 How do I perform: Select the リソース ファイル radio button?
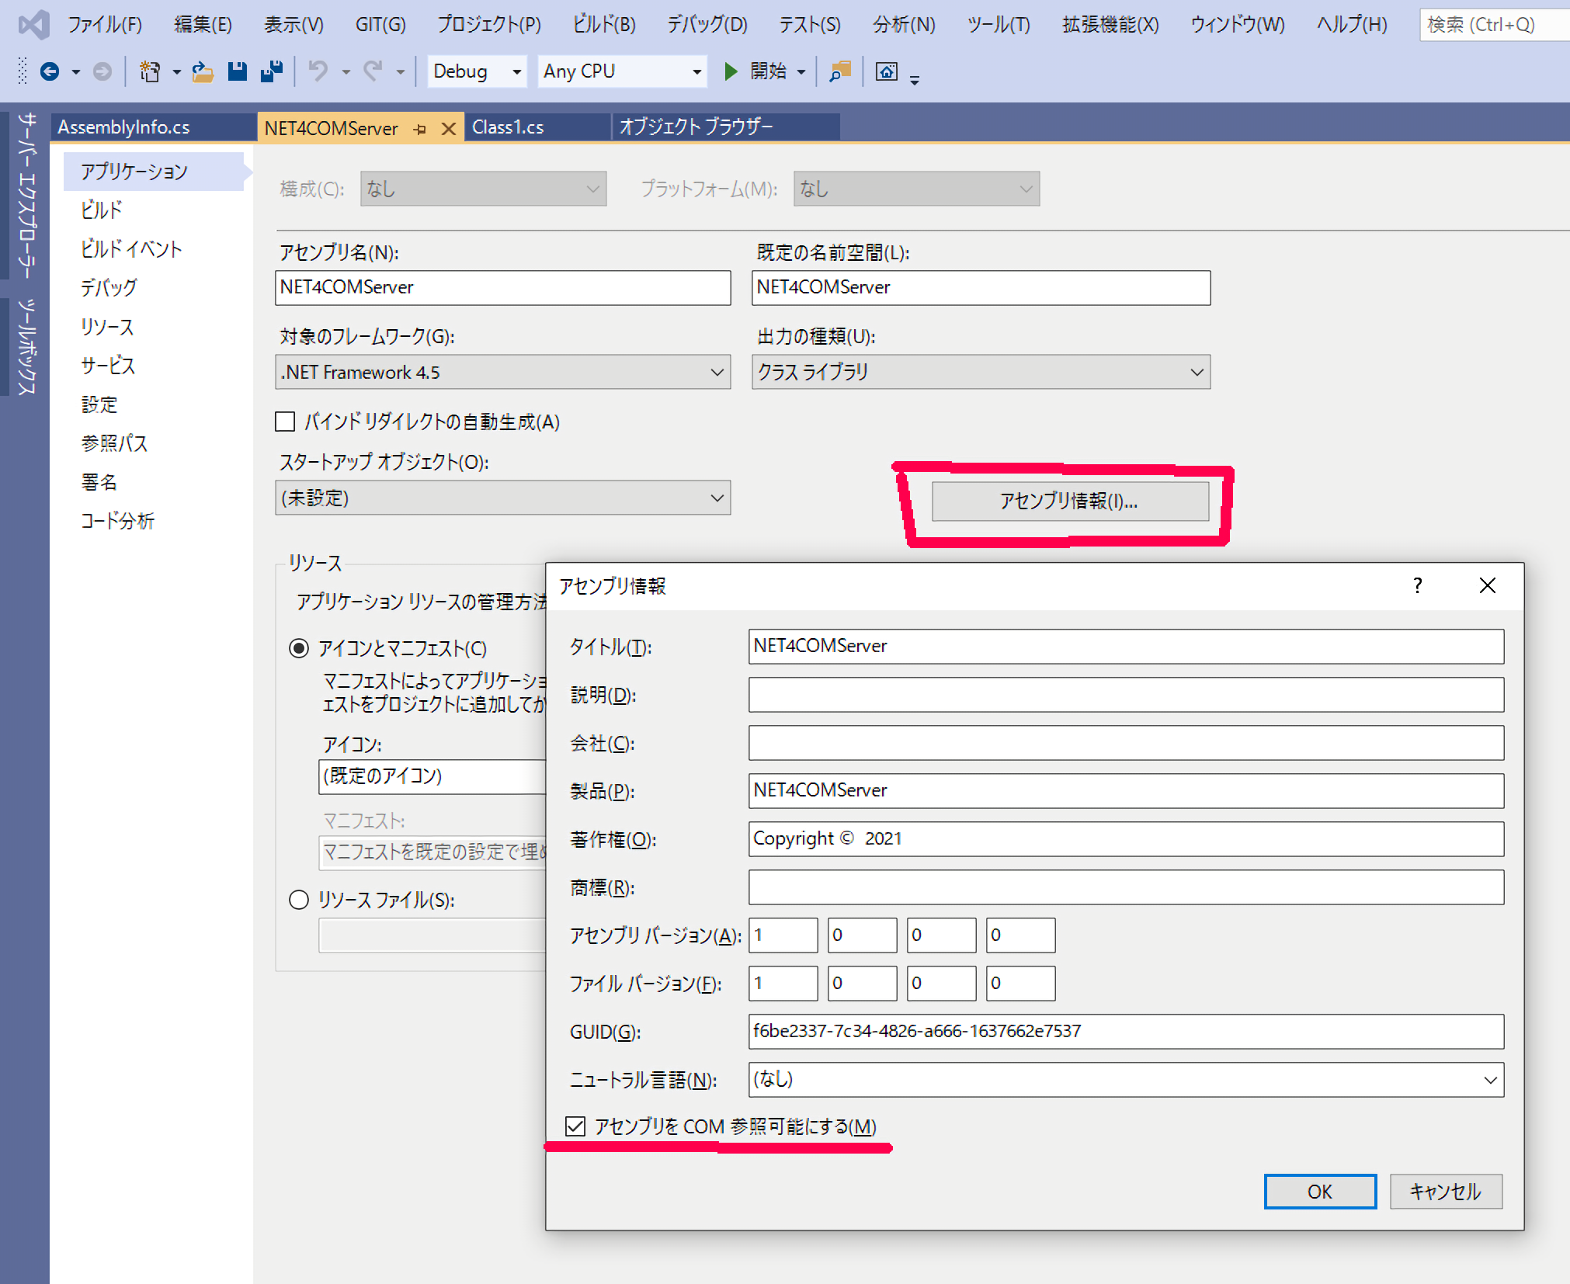[299, 900]
